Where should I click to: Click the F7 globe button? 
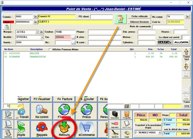64,111
